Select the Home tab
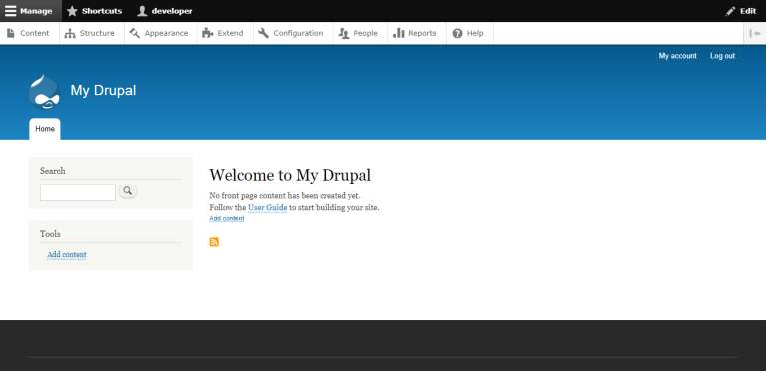This screenshot has height=371, width=766. (45, 129)
